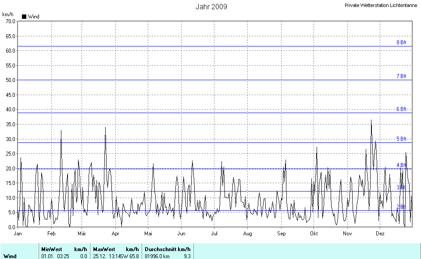Select the 8 Bft threshold label
The height and width of the screenshot is (259, 421).
(x=401, y=43)
